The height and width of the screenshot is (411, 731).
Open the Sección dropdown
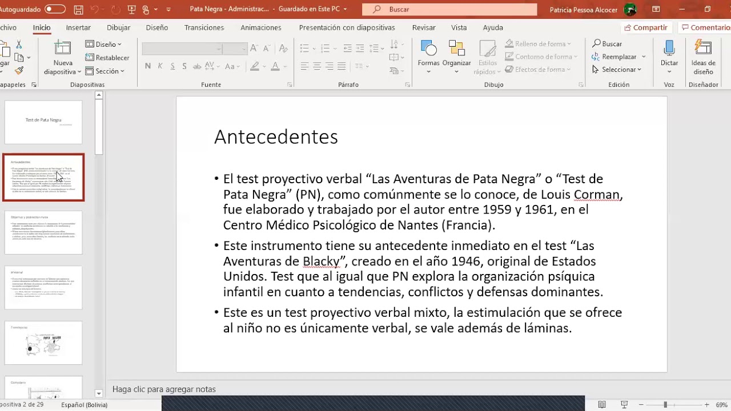coord(105,71)
